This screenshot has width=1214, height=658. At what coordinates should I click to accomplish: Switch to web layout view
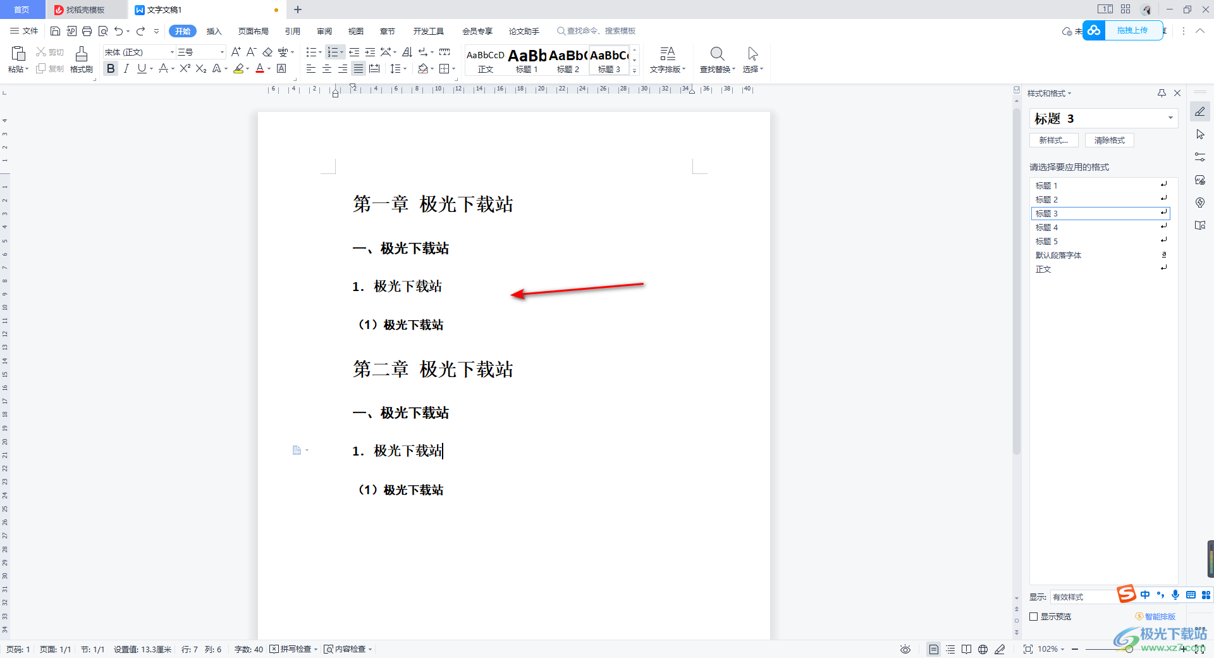[983, 649]
